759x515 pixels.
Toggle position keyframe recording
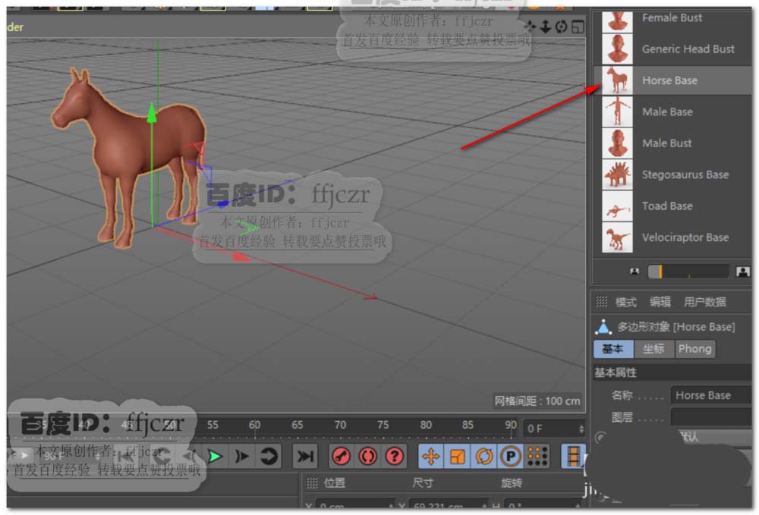[431, 456]
